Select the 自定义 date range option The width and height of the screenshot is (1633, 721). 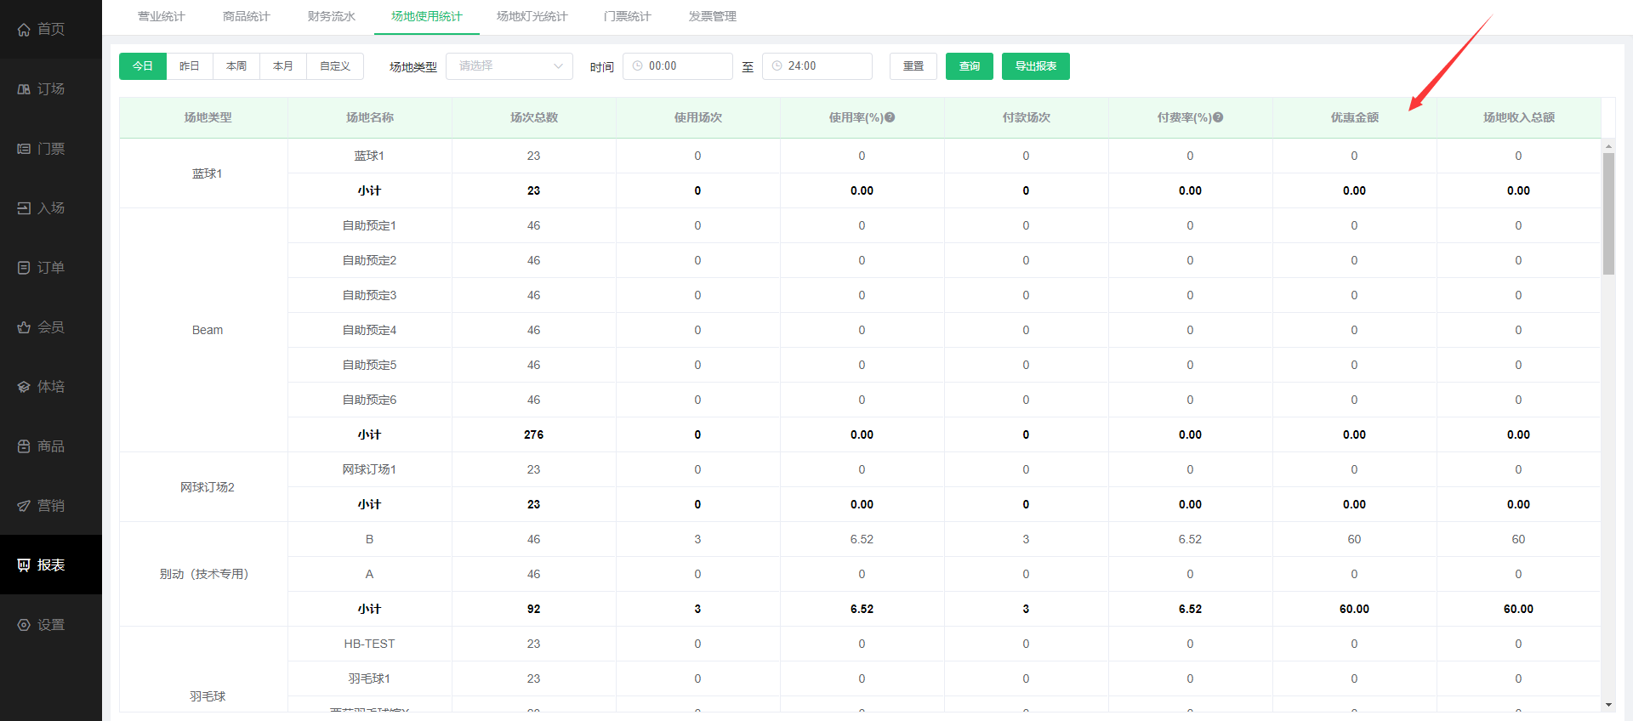335,66
